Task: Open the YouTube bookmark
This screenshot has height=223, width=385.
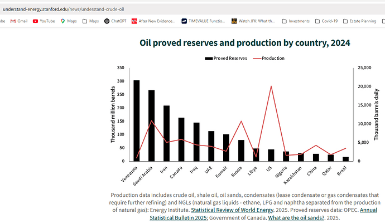Action: [44, 21]
